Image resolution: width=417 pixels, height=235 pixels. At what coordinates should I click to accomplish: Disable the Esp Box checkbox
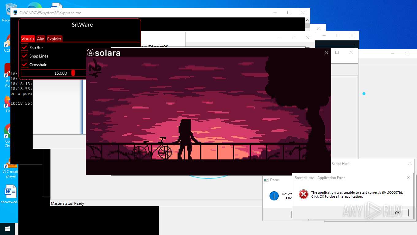tap(25, 47)
